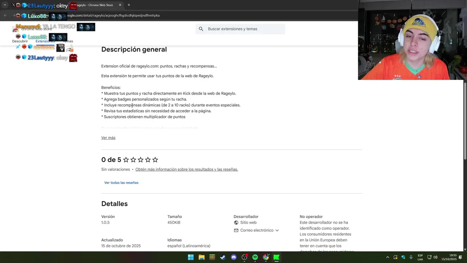Open the clock showing 19:55

pos(449,257)
